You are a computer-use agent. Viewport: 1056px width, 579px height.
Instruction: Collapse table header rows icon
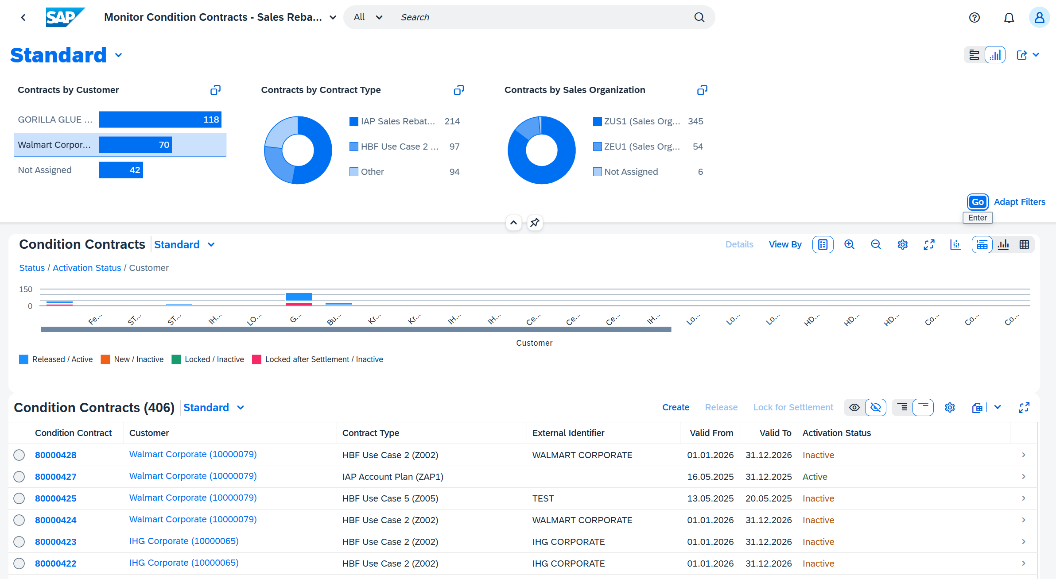[923, 408]
